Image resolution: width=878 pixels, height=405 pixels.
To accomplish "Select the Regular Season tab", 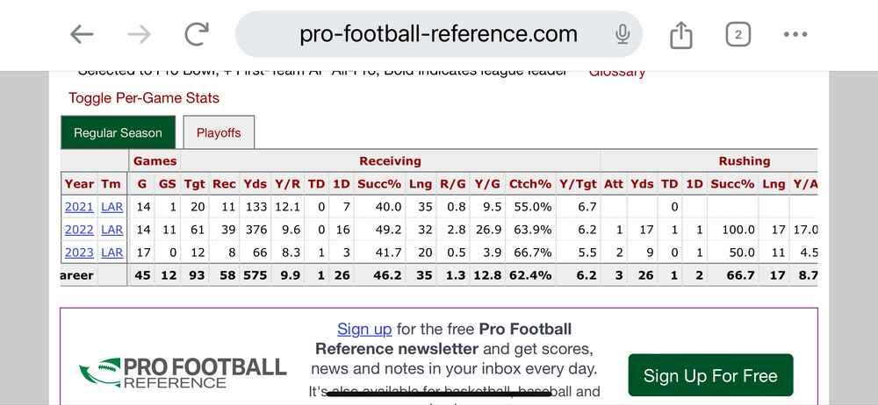I will click(118, 133).
